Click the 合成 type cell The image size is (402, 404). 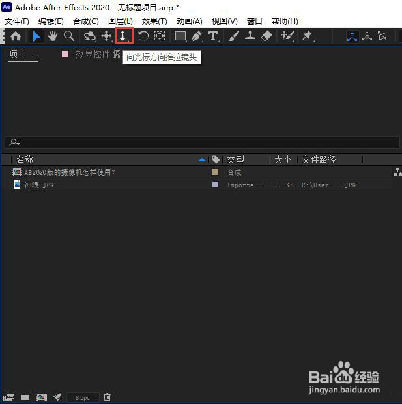[x=234, y=172]
